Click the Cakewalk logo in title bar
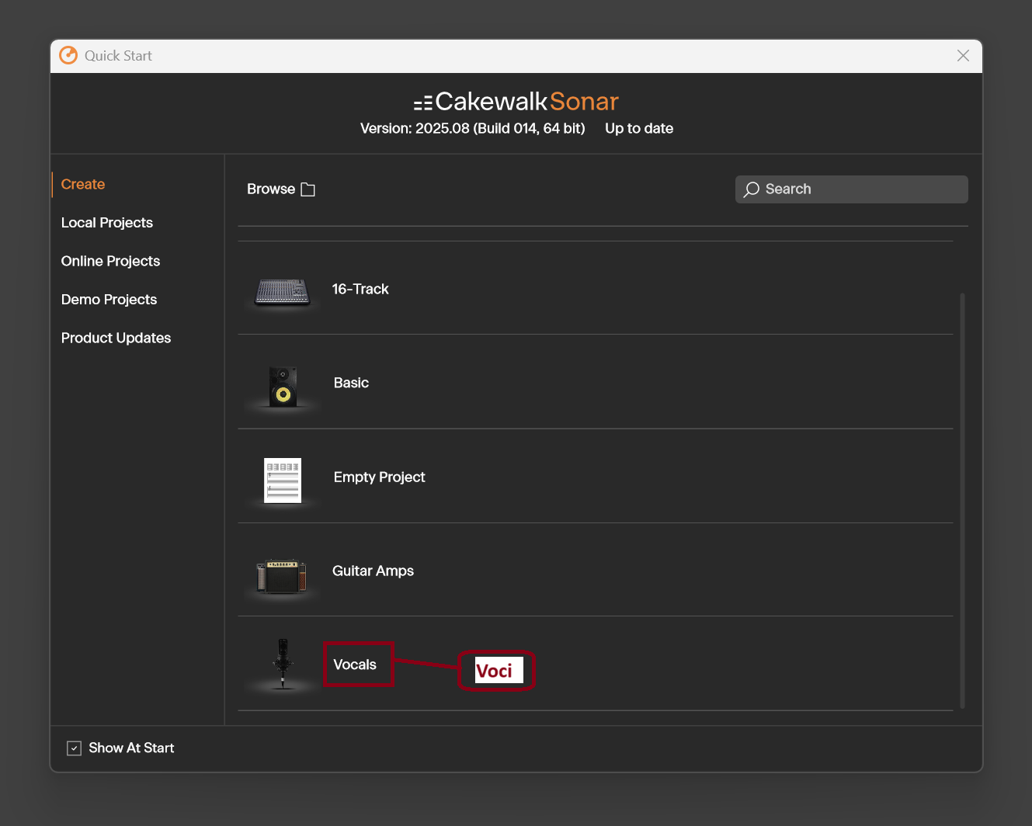 tap(68, 55)
